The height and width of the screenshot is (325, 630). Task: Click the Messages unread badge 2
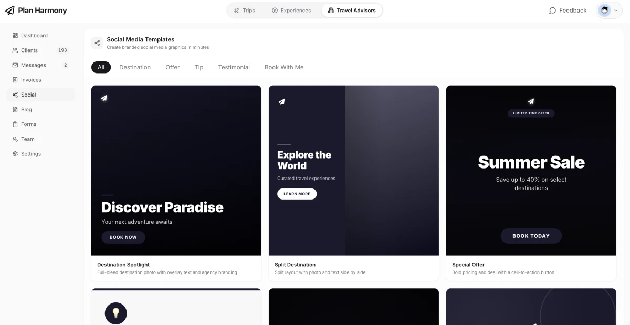pyautogui.click(x=66, y=65)
